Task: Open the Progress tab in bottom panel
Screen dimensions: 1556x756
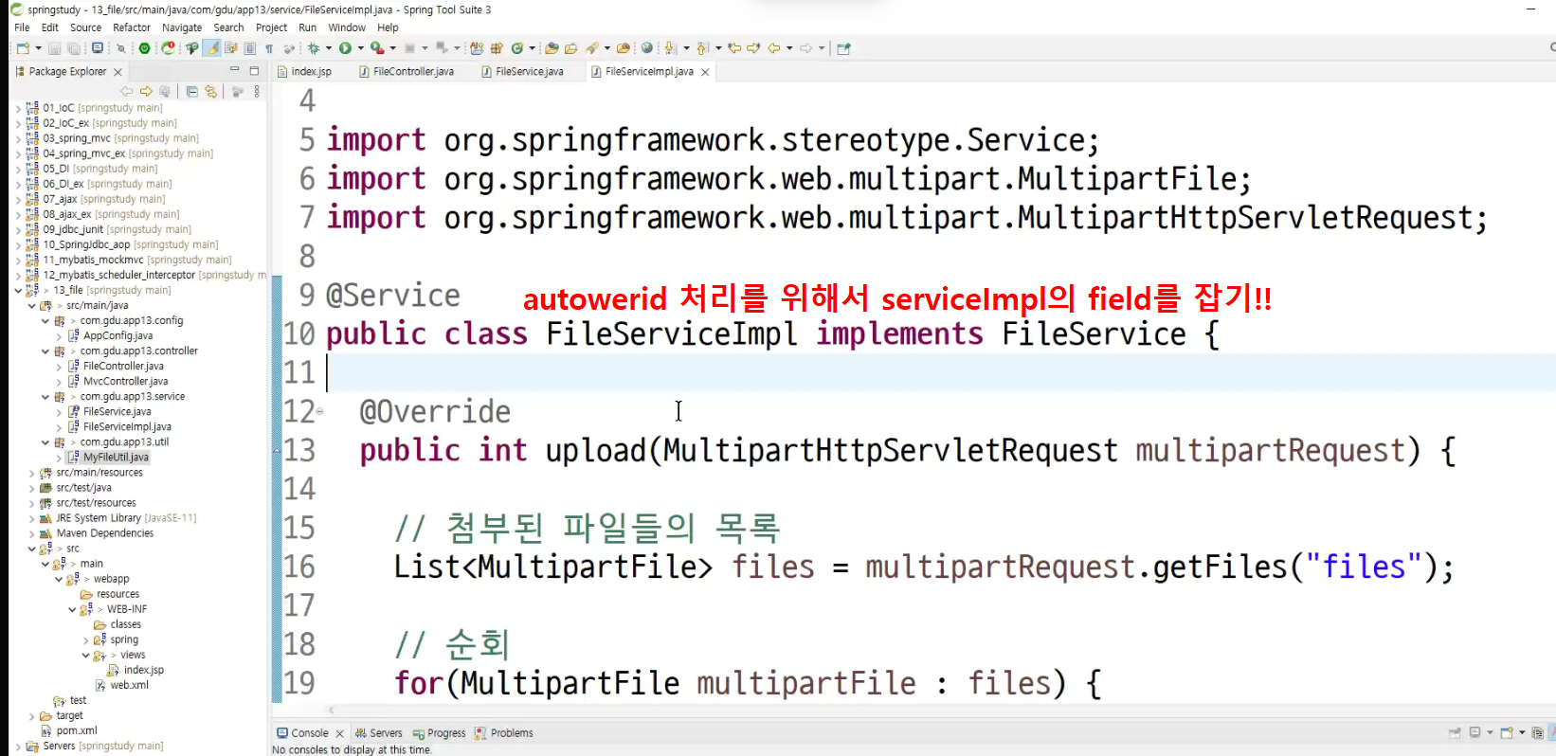Action: coord(440,733)
